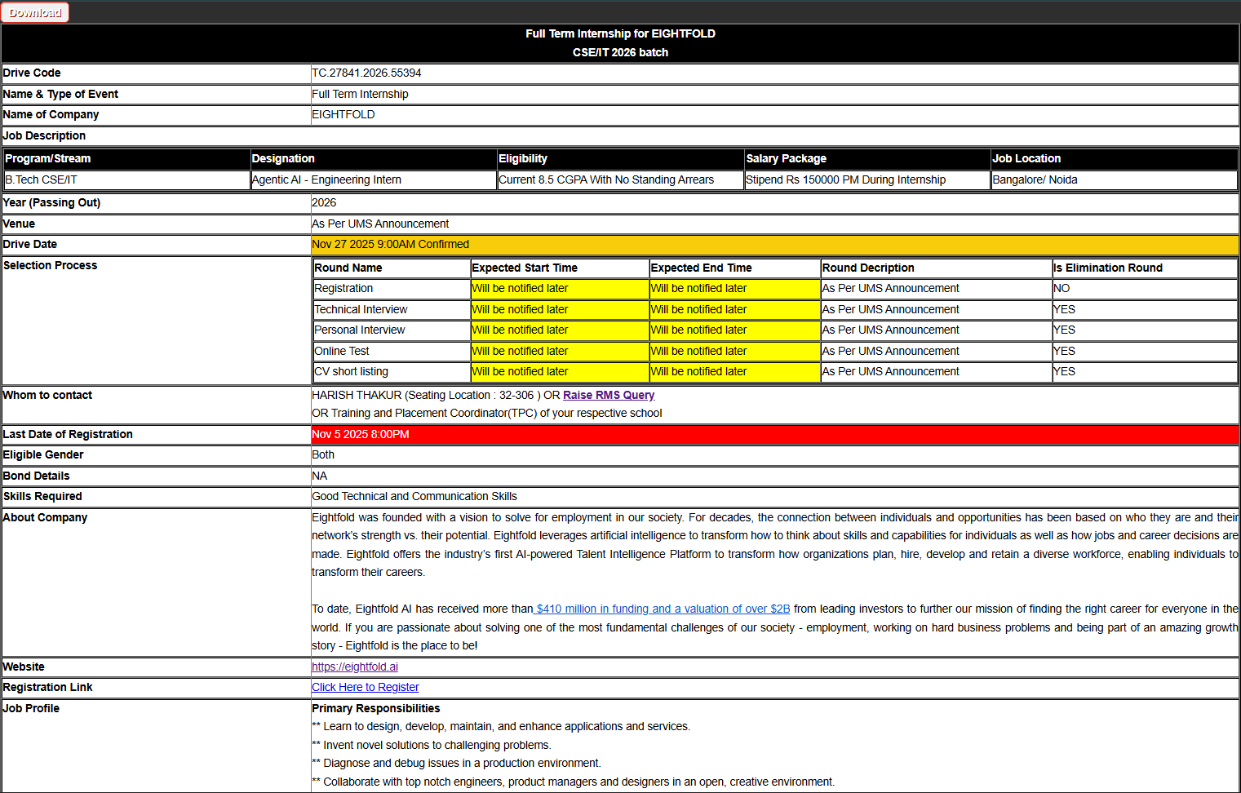Click the Stipend Rs 150000 PM cell
The width and height of the screenshot is (1241, 793).
pos(867,179)
